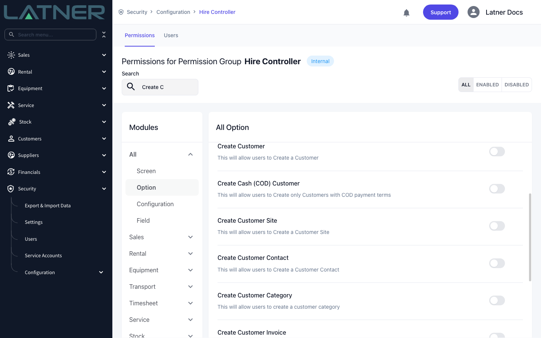Select Option under All modules
This screenshot has height=338, width=541.
click(x=162, y=187)
